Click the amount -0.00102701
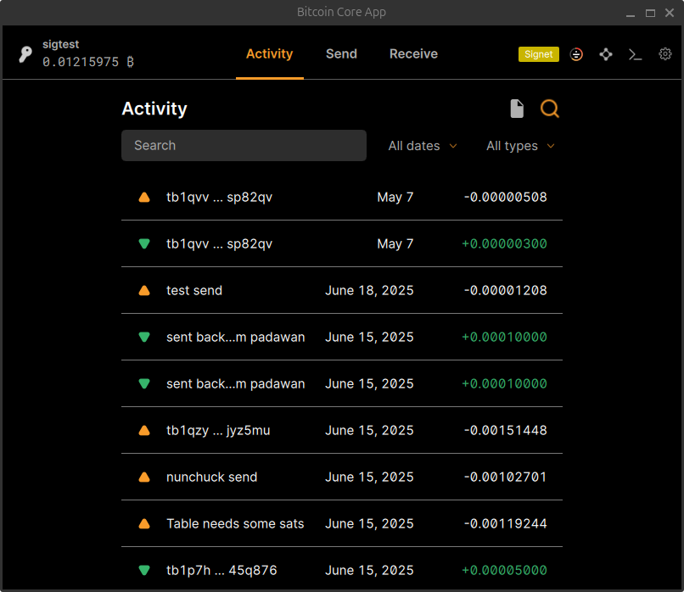Viewport: 684px width, 592px height. (x=505, y=477)
